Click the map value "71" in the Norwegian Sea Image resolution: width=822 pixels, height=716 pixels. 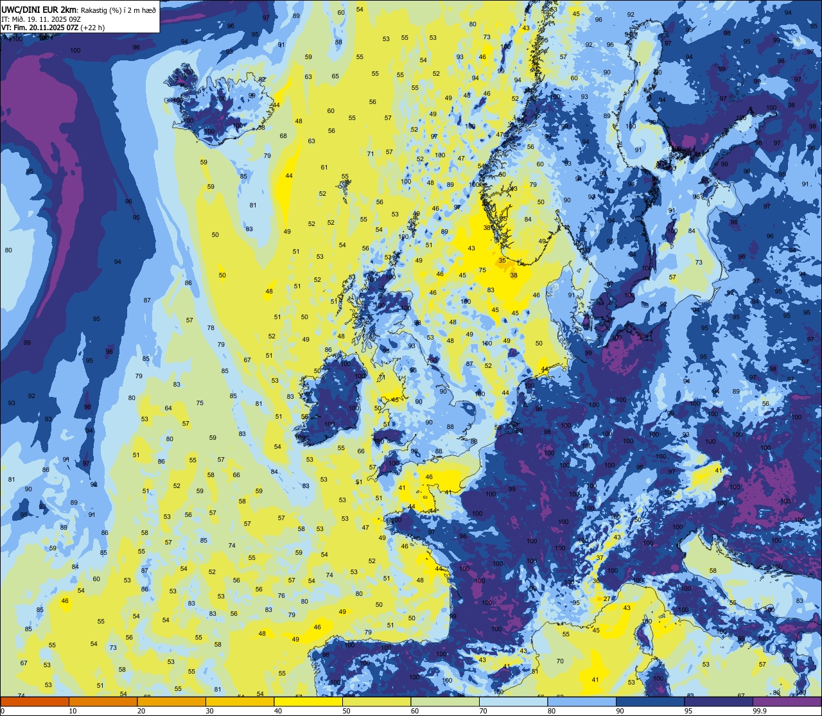(x=371, y=154)
